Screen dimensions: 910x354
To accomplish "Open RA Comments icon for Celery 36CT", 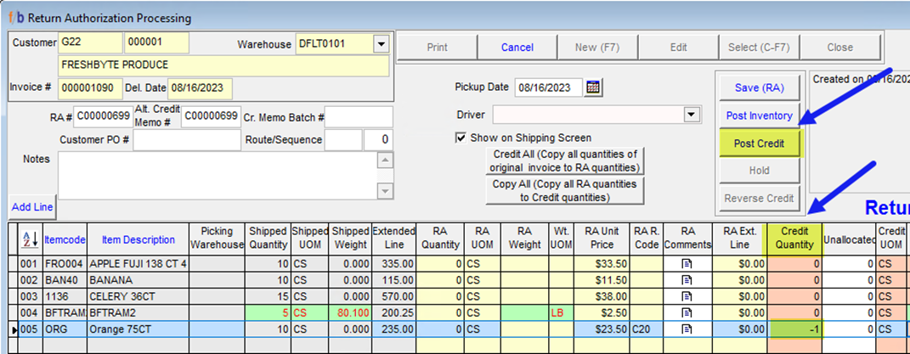I will (688, 296).
